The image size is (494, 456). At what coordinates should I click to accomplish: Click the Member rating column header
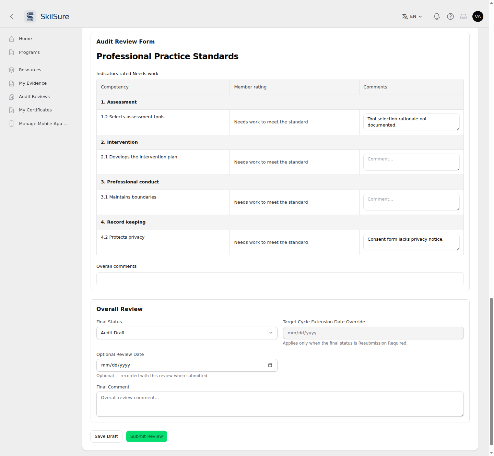294,87
